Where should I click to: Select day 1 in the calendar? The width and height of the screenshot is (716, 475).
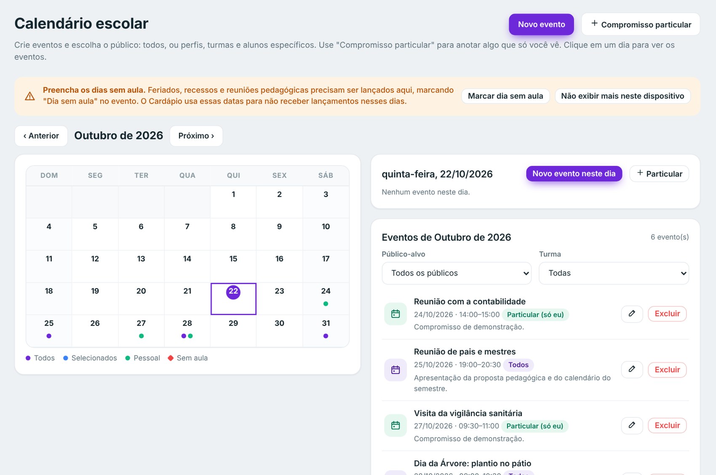click(233, 202)
